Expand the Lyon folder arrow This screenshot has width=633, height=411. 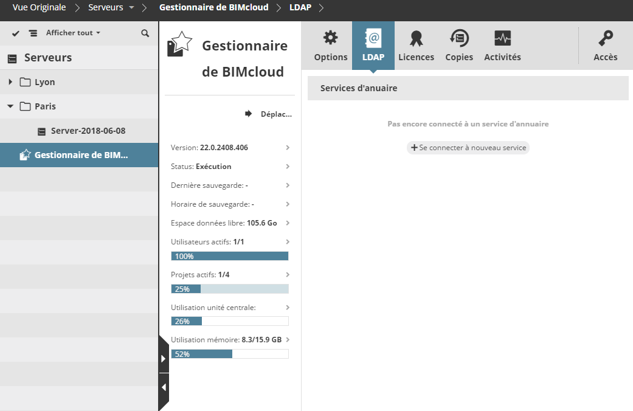pyautogui.click(x=10, y=82)
